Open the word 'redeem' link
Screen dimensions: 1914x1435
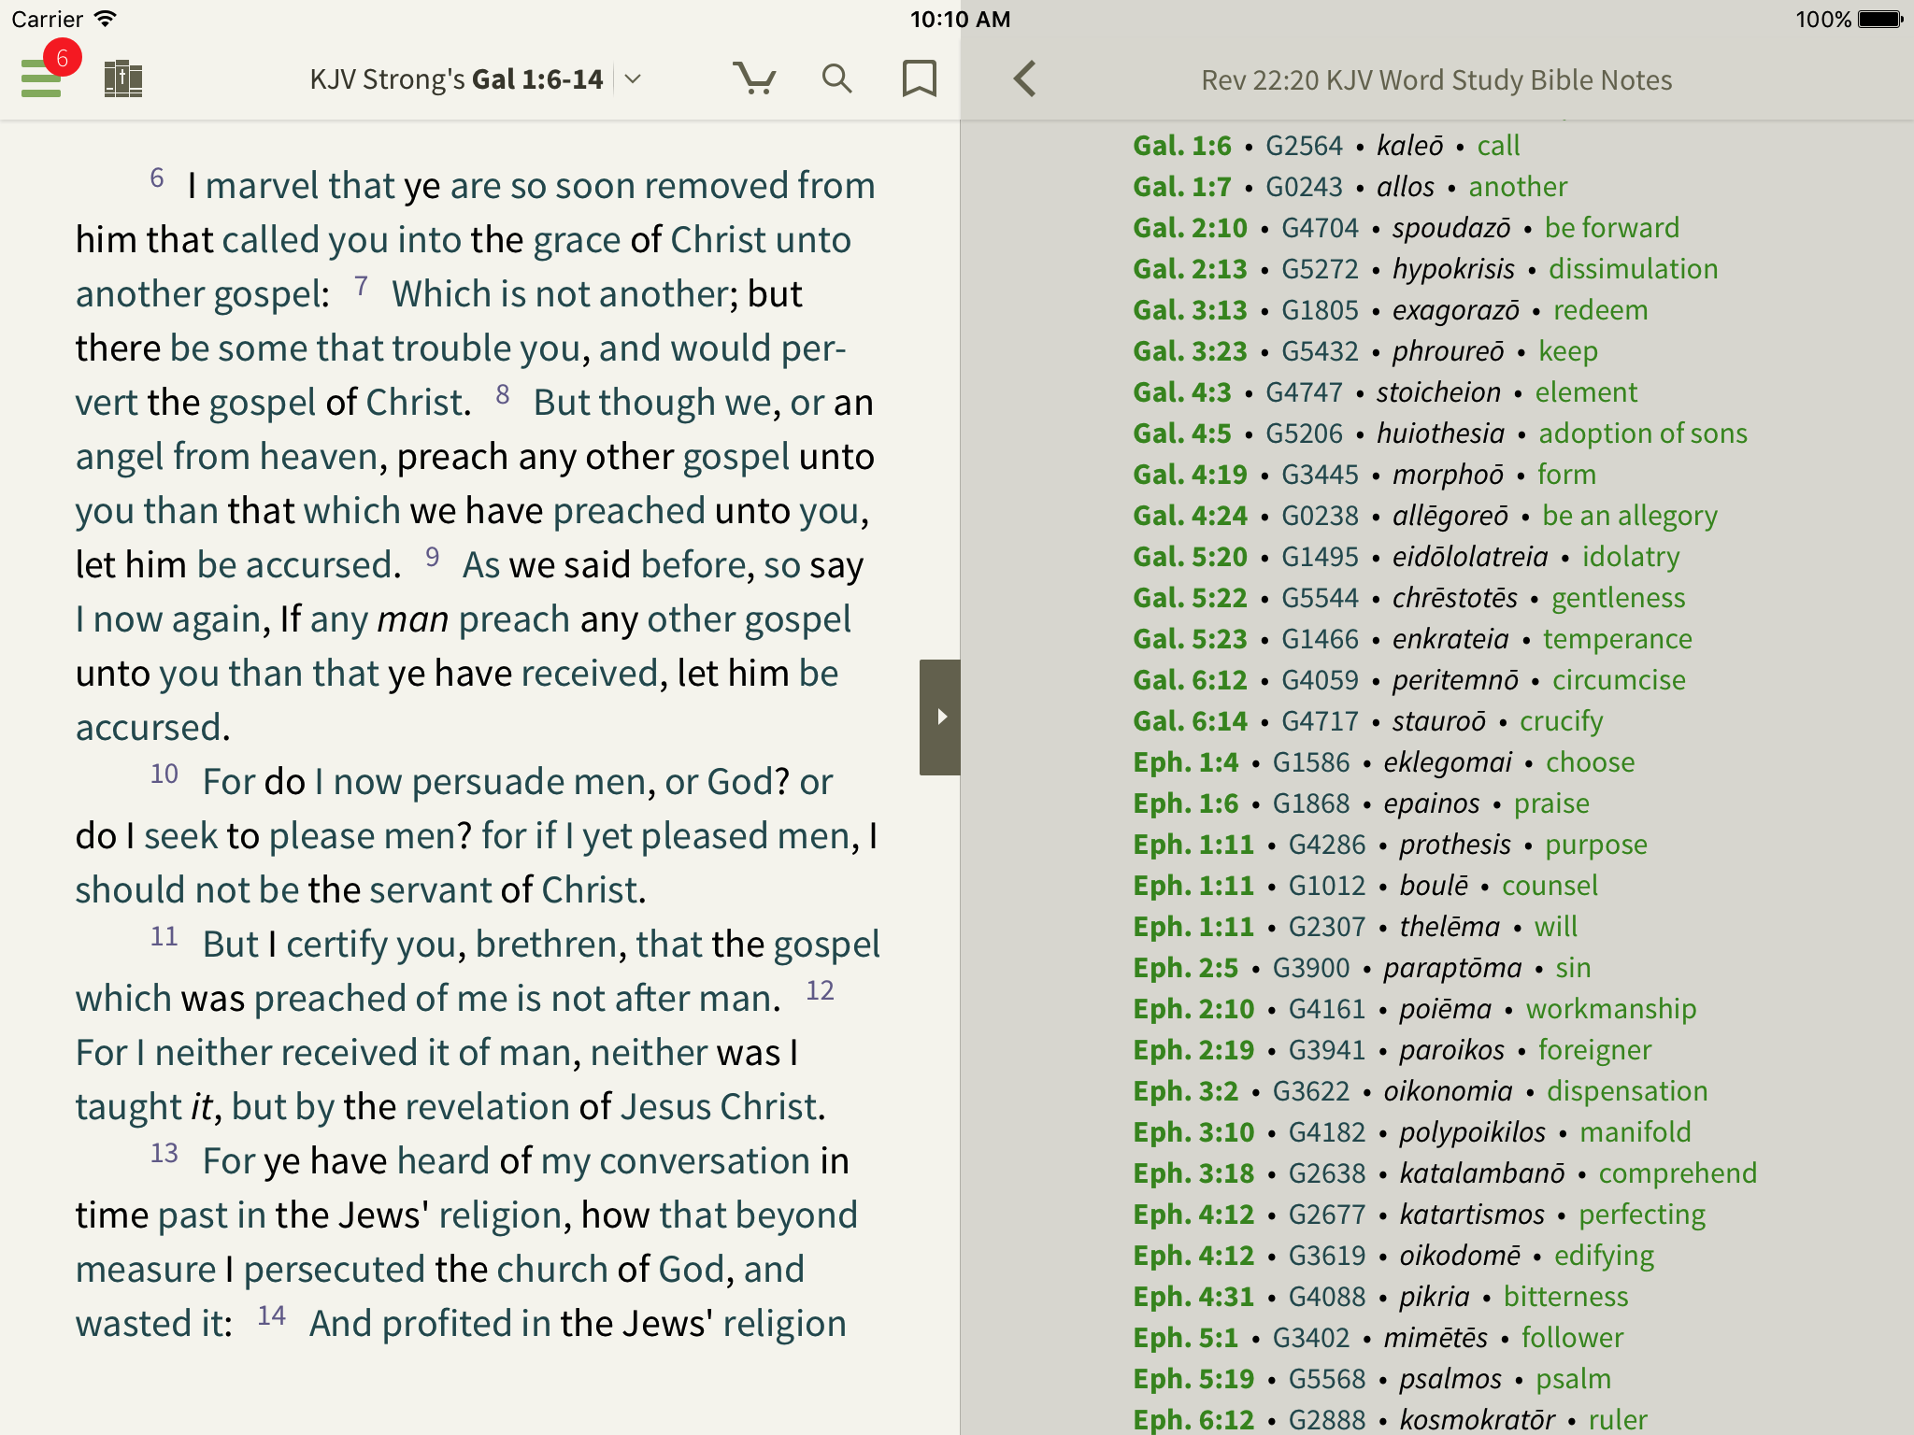[1600, 310]
